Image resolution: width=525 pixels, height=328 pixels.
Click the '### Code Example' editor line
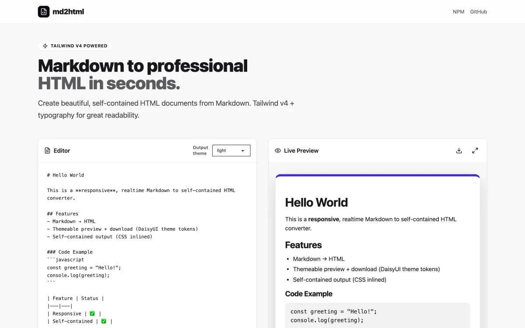(70, 252)
